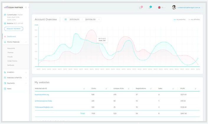Open Keywords under Promo Materials
The image size is (208, 124).
pos(11,48)
